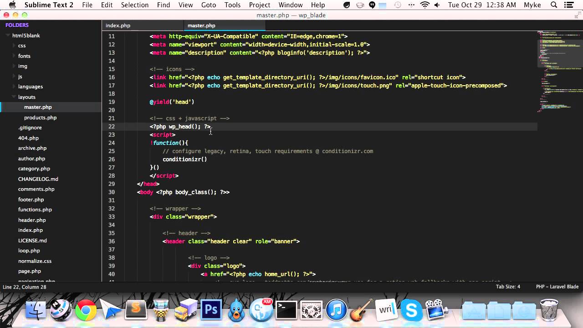Open the movie camera app in the dock
Image resolution: width=583 pixels, height=328 pixels.
click(x=436, y=310)
